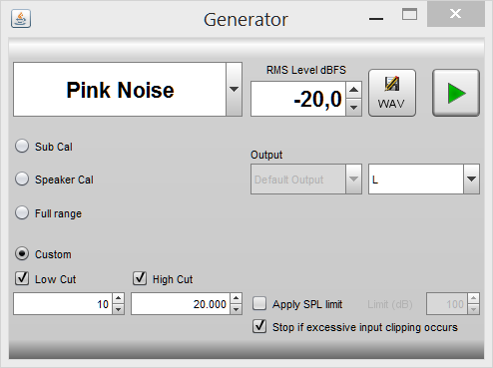Decrease High Cut frequency using down arrow

pos(236,309)
